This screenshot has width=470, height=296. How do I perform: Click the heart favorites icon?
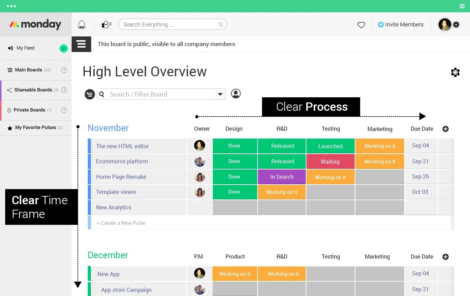pos(361,25)
